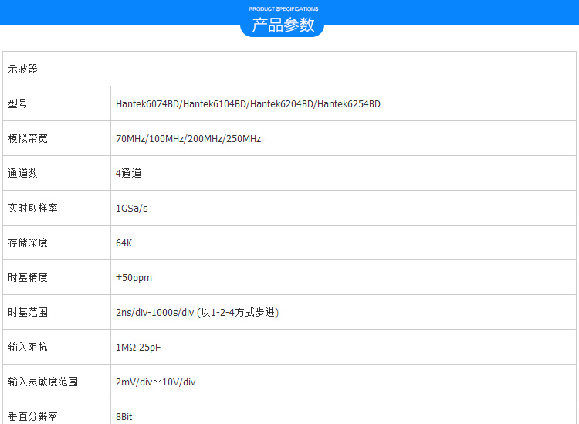Click the PRODUCT SPECIFICATIONS caption text

[x=283, y=8]
